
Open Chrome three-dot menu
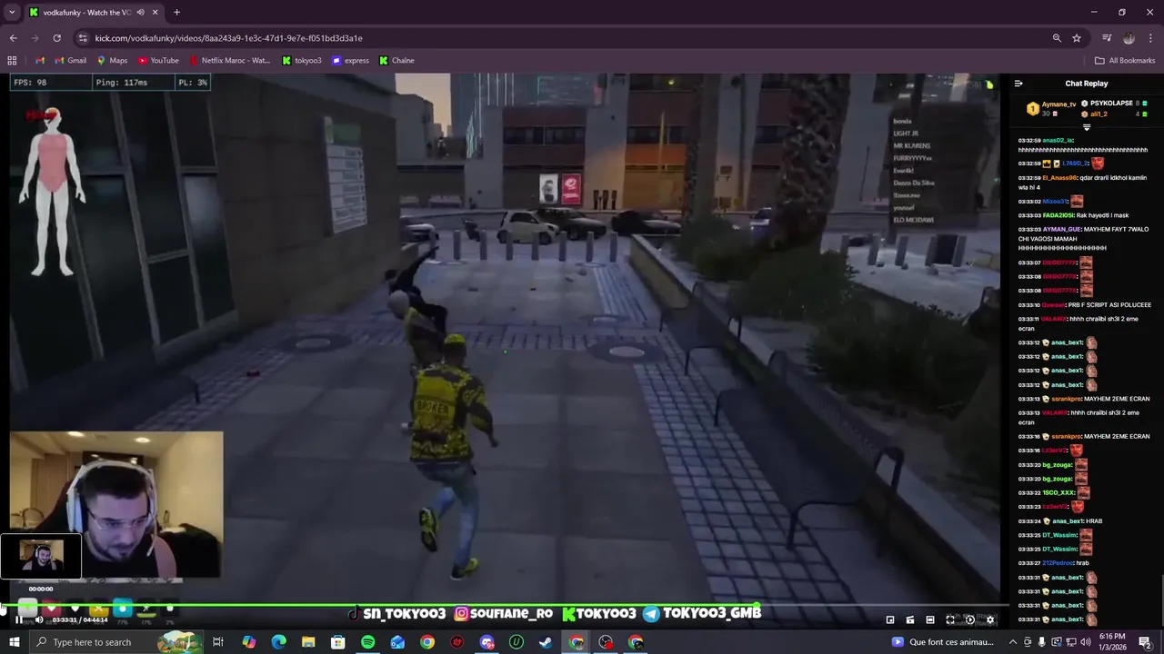1151,38
